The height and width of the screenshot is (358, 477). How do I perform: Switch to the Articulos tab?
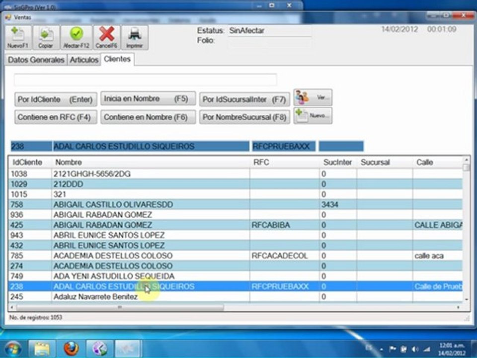point(84,60)
